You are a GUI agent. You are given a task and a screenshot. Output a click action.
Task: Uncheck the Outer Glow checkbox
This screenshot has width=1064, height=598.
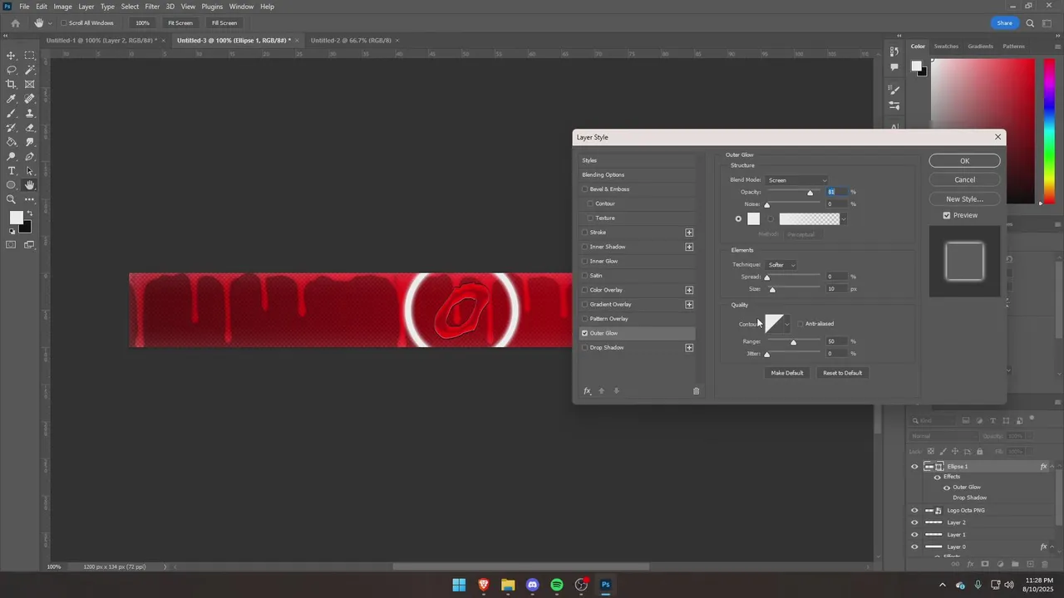pos(585,333)
